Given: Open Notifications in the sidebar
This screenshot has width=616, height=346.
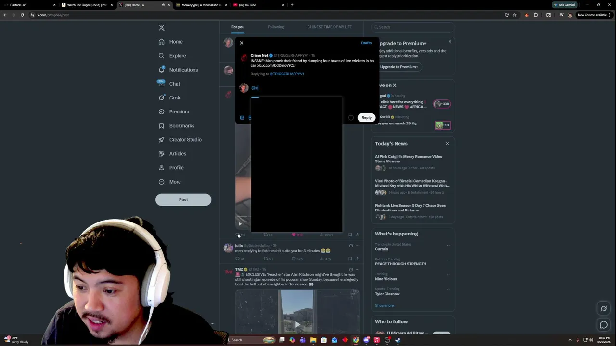Looking at the screenshot, I should tap(178, 70).
